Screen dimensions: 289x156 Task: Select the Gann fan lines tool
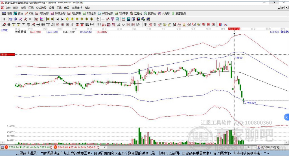(x=104, y=25)
